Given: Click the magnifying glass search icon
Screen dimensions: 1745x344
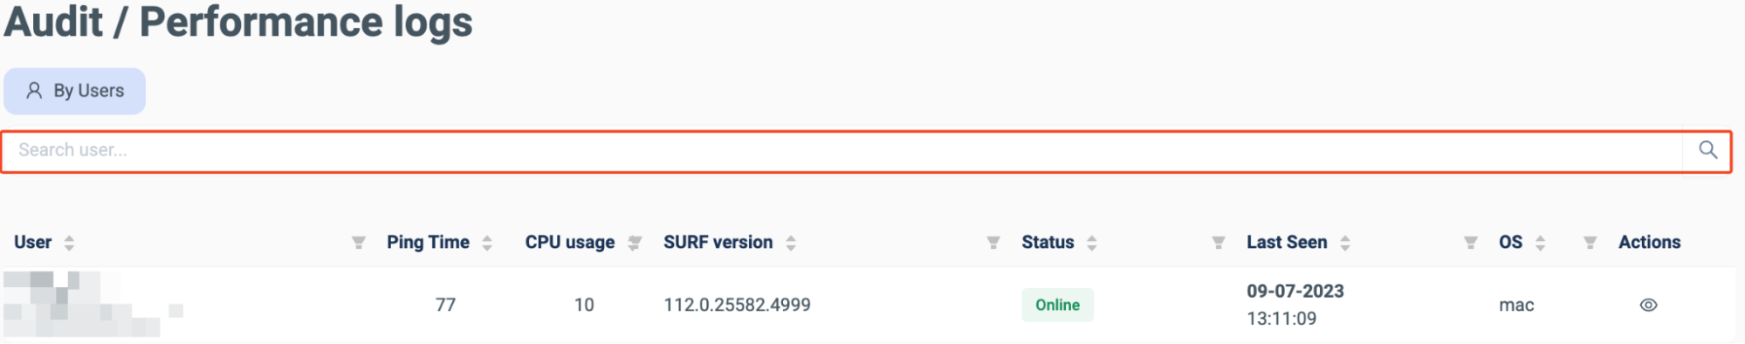Looking at the screenshot, I should coord(1707,150).
